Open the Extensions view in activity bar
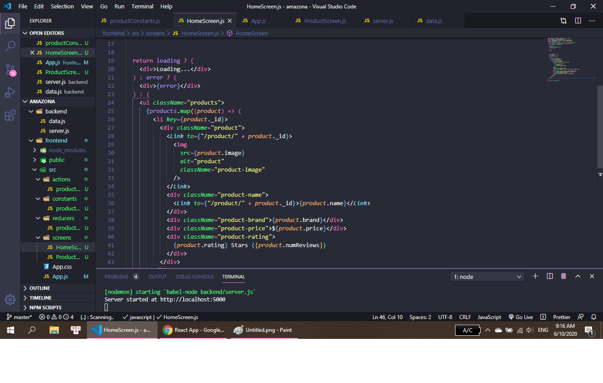The image size is (603, 383). point(10,115)
